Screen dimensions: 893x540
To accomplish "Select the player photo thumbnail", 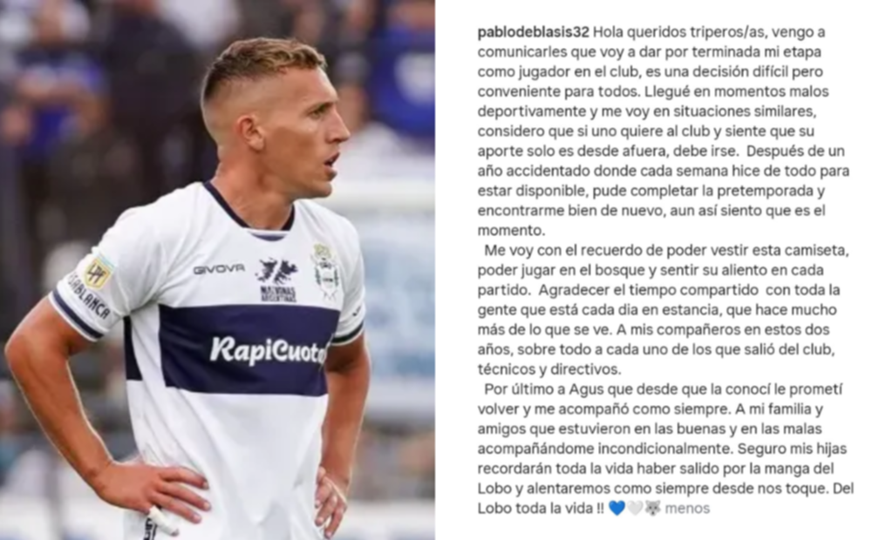I will (217, 270).
